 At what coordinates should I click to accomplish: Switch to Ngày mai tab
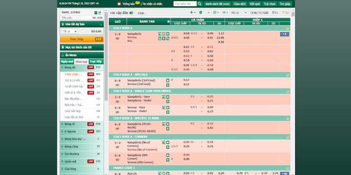point(67,61)
